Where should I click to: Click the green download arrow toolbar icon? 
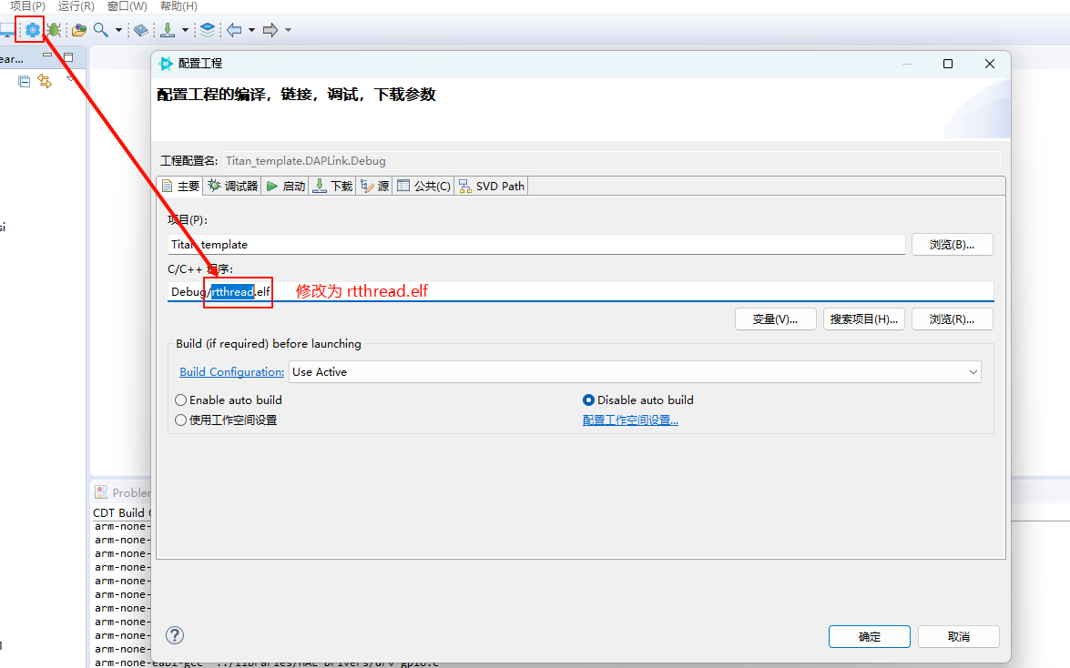(x=168, y=30)
